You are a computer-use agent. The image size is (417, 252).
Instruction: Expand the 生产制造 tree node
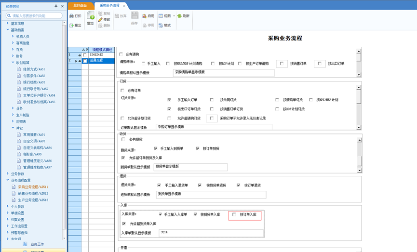click(x=13, y=115)
